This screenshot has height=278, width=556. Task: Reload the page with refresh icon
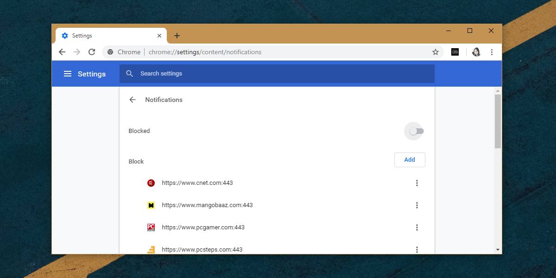(x=92, y=52)
